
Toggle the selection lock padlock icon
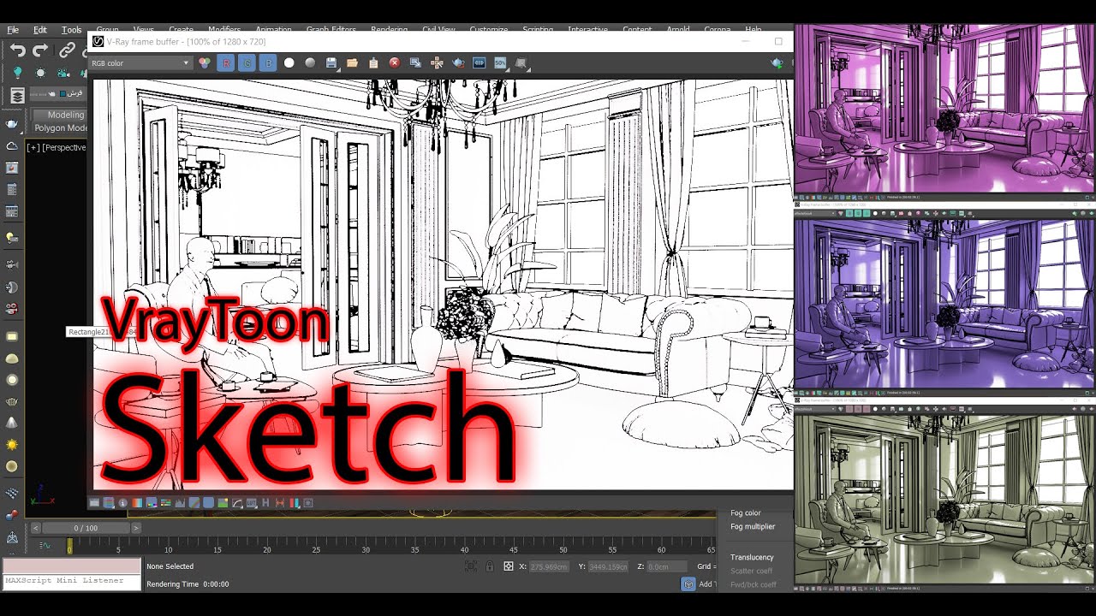point(490,566)
